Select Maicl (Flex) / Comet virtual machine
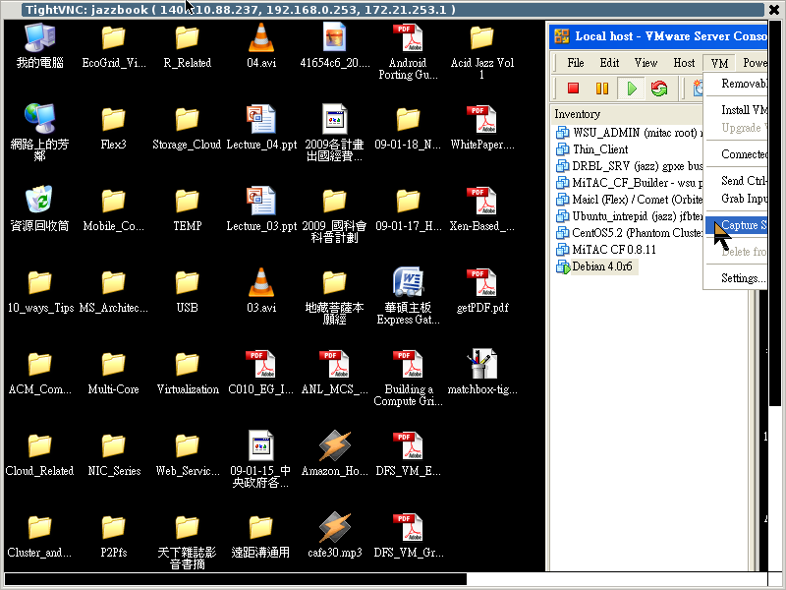The height and width of the screenshot is (590, 786). pyautogui.click(x=629, y=200)
